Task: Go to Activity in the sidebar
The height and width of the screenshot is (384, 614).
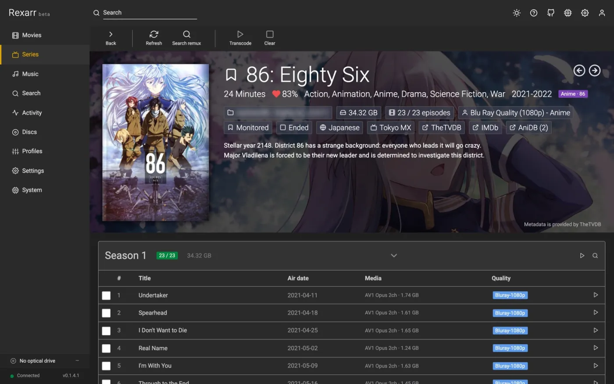Action: click(45, 112)
